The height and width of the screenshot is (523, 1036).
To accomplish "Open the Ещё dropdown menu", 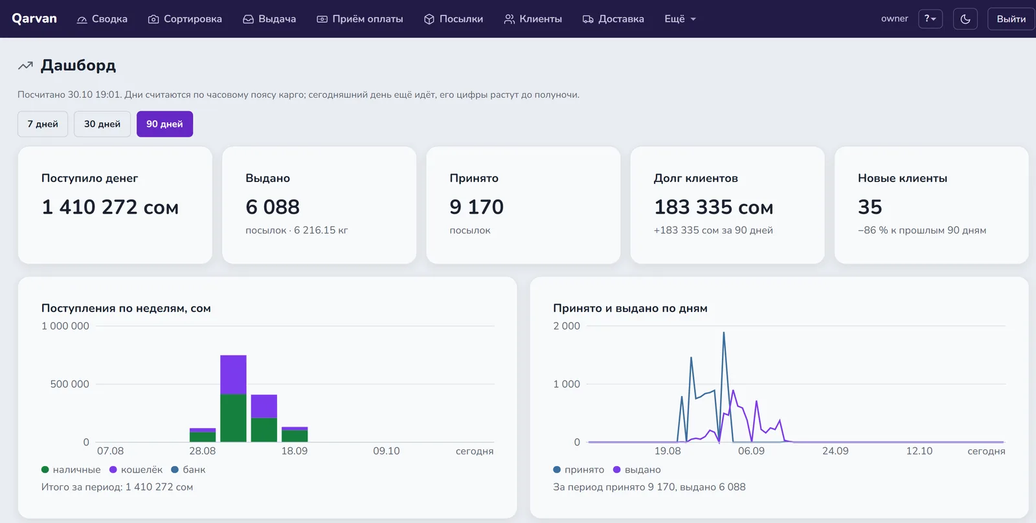I will coord(680,19).
